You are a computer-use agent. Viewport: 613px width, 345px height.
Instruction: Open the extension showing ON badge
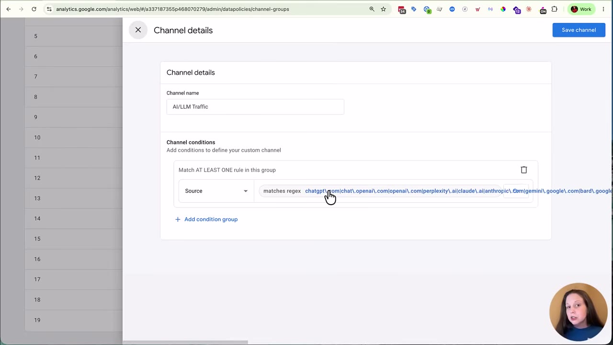click(543, 9)
